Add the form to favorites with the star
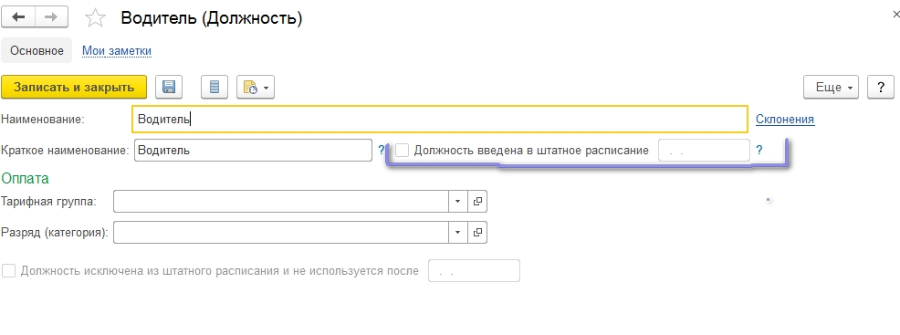This screenshot has width=900, height=335. pos(95,18)
